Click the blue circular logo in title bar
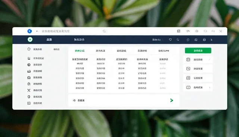Image resolution: width=239 pixels, height=137 pixels. (30, 31)
